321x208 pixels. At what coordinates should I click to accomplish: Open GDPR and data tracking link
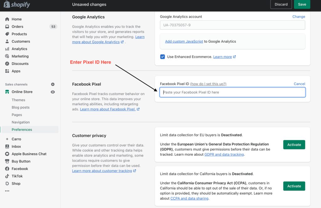click(x=224, y=154)
